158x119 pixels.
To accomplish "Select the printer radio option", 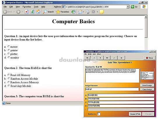I will point(9,50).
